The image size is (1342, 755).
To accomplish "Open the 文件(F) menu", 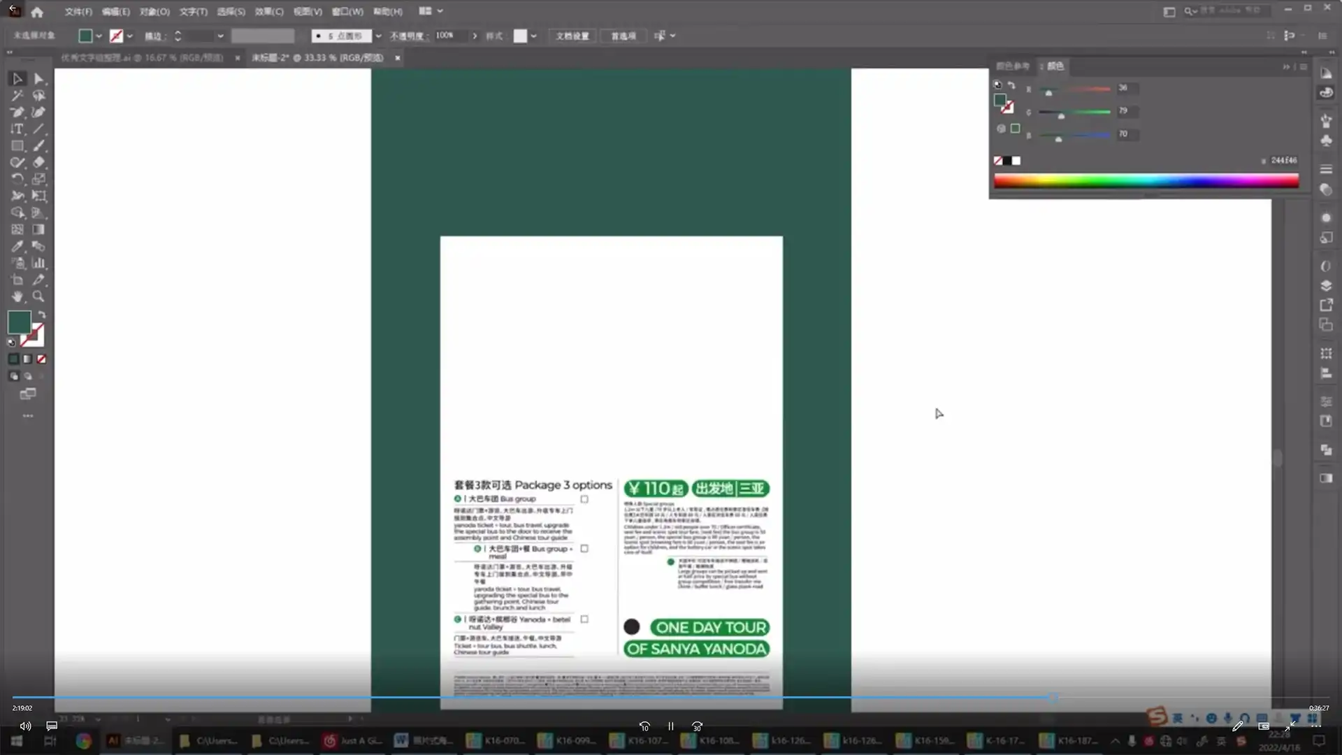I will point(78,12).
